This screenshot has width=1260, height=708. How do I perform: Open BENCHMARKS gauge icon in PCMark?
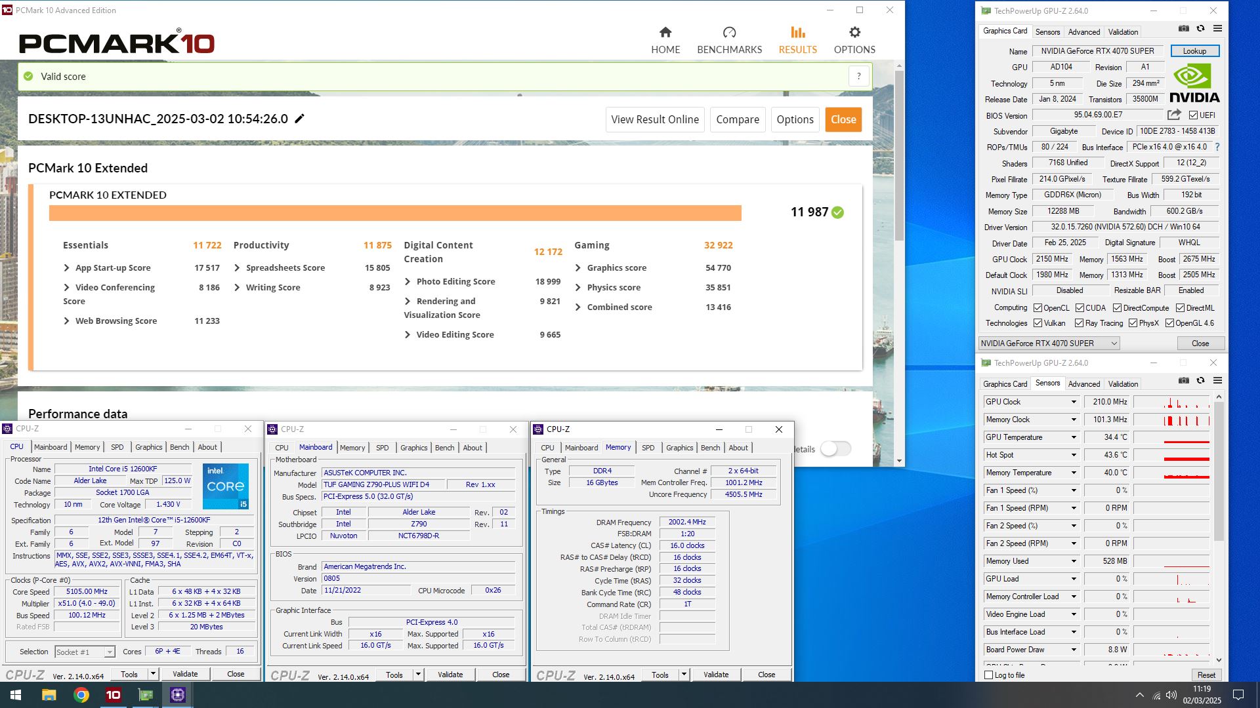729,32
